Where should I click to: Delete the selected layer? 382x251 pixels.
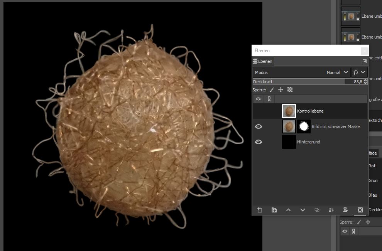click(360, 210)
